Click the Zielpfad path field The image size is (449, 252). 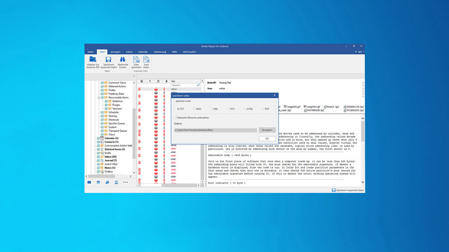[215, 130]
